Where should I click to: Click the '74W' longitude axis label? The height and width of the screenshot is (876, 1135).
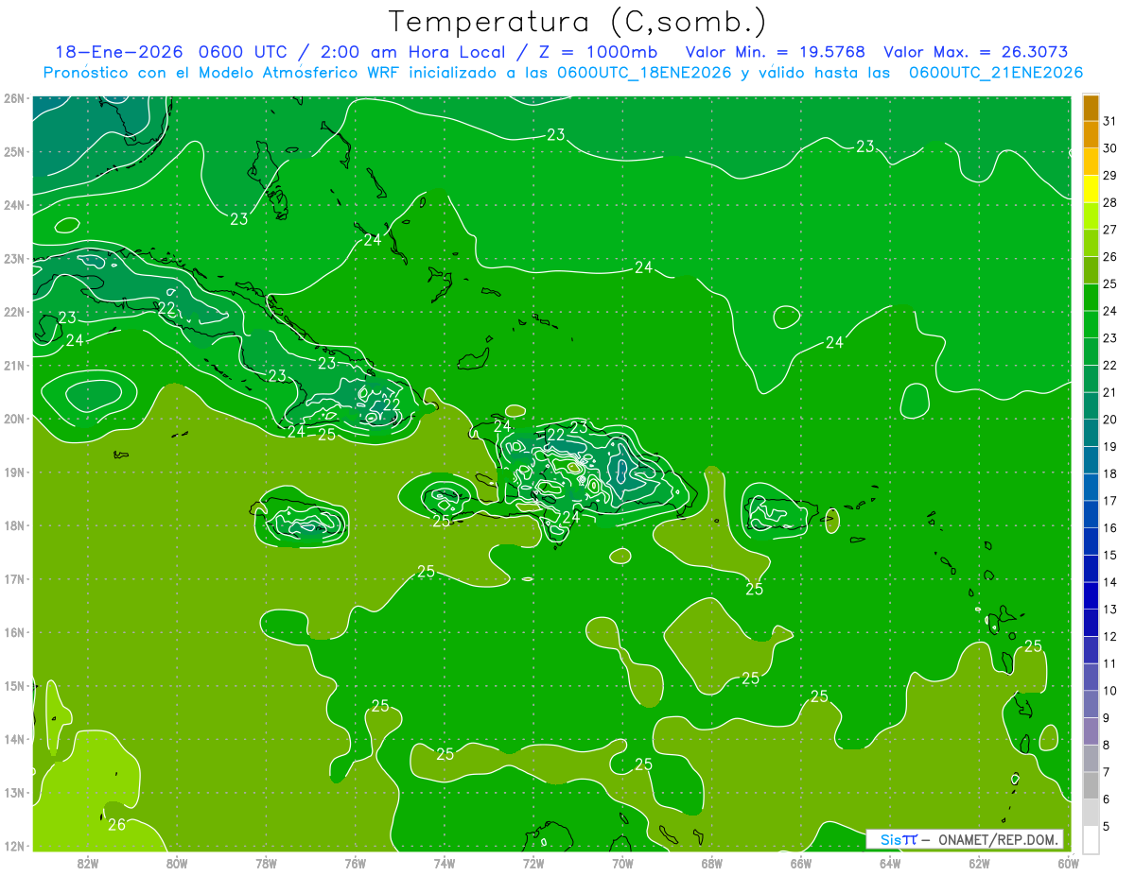(x=445, y=863)
